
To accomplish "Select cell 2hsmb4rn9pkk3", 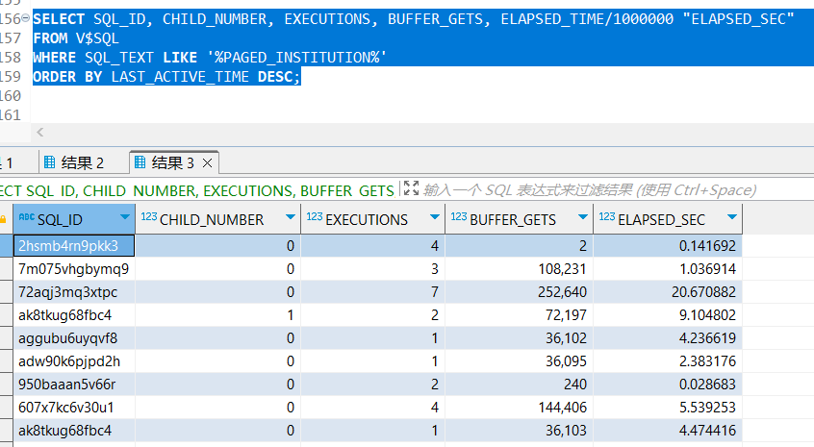I will point(74,245).
